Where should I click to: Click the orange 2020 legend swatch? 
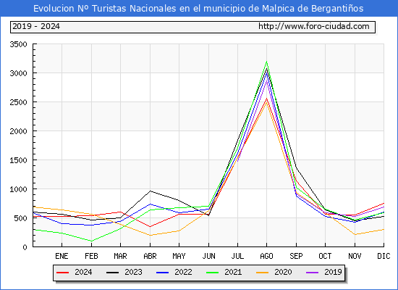point(263,273)
